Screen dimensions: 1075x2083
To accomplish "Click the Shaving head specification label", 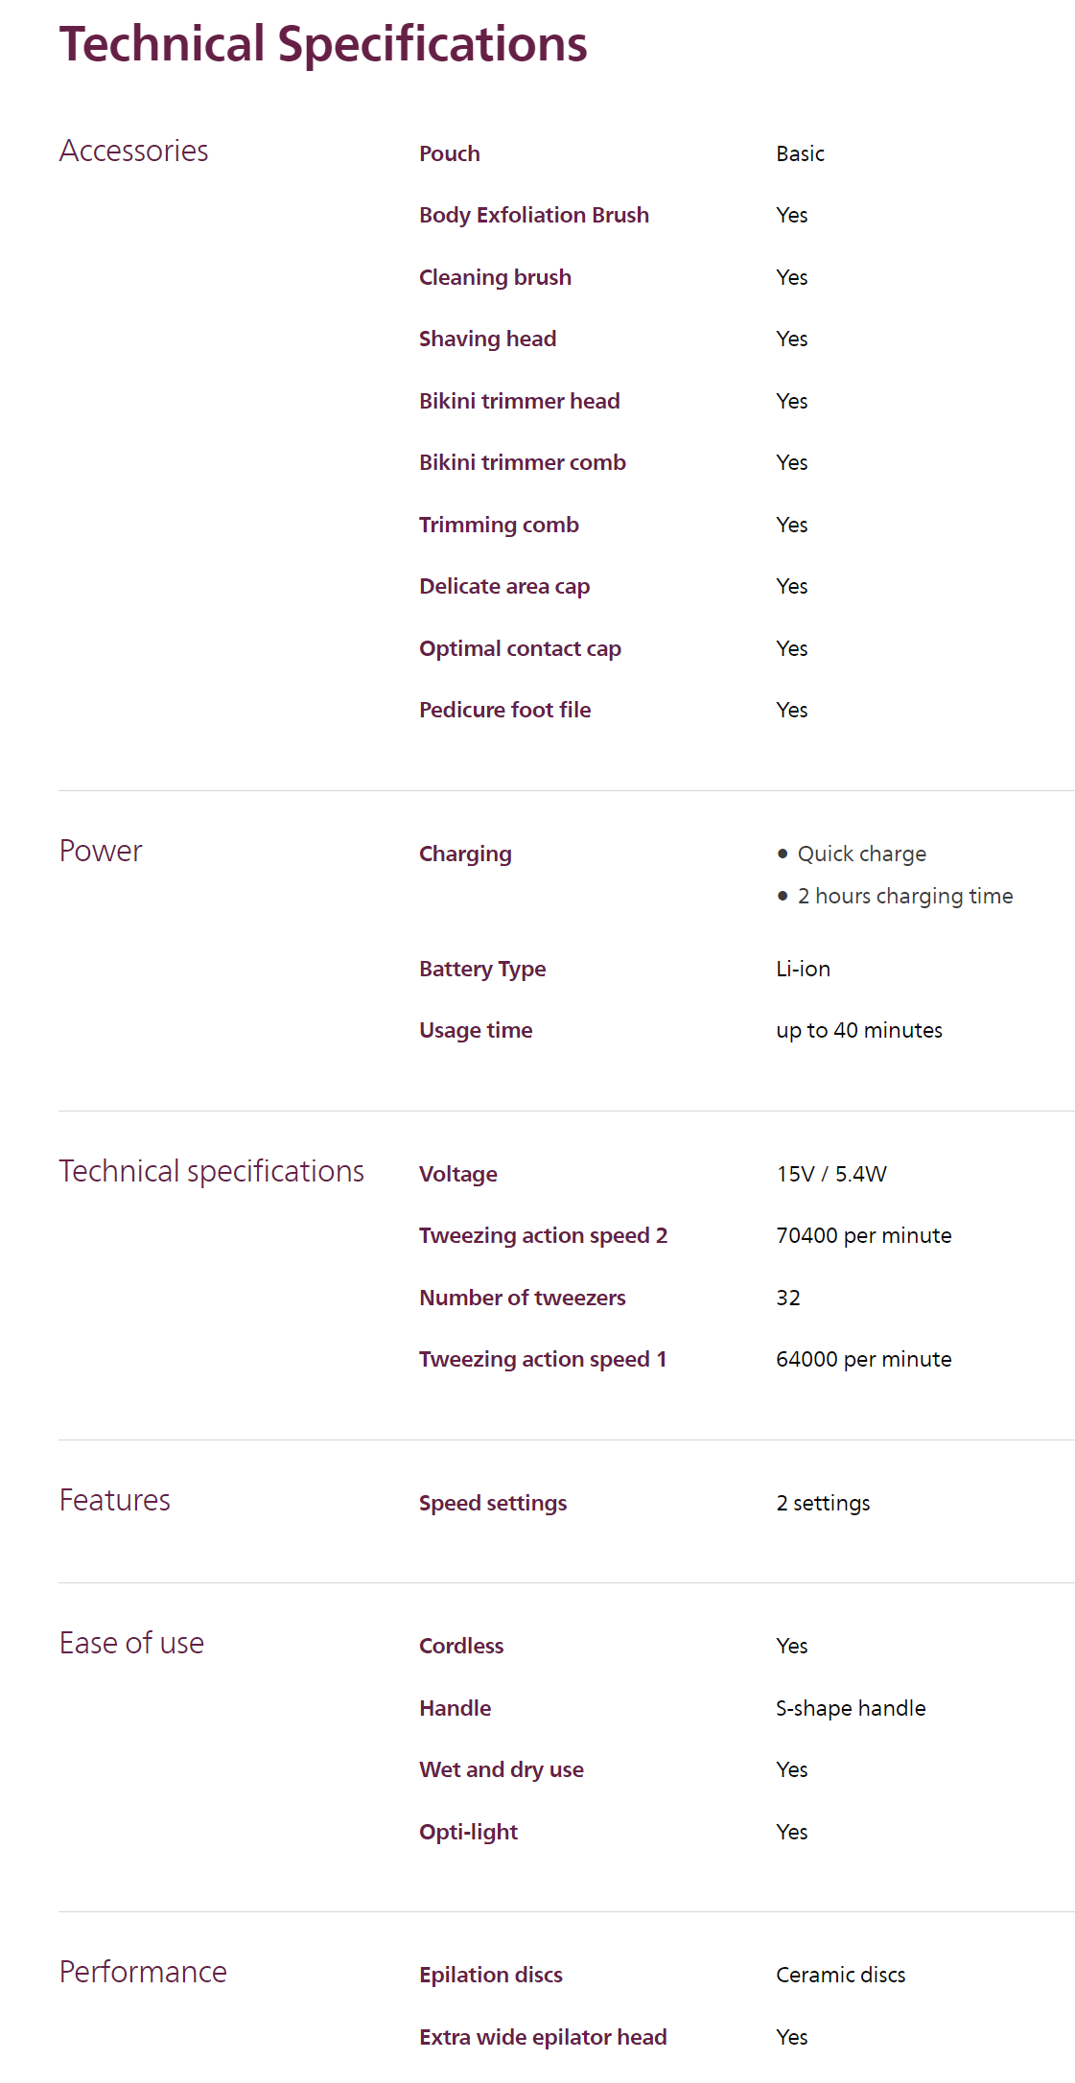I will coord(487,339).
